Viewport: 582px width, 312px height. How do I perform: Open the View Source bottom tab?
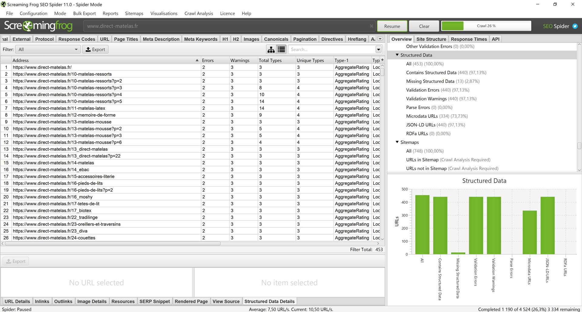tap(226, 301)
